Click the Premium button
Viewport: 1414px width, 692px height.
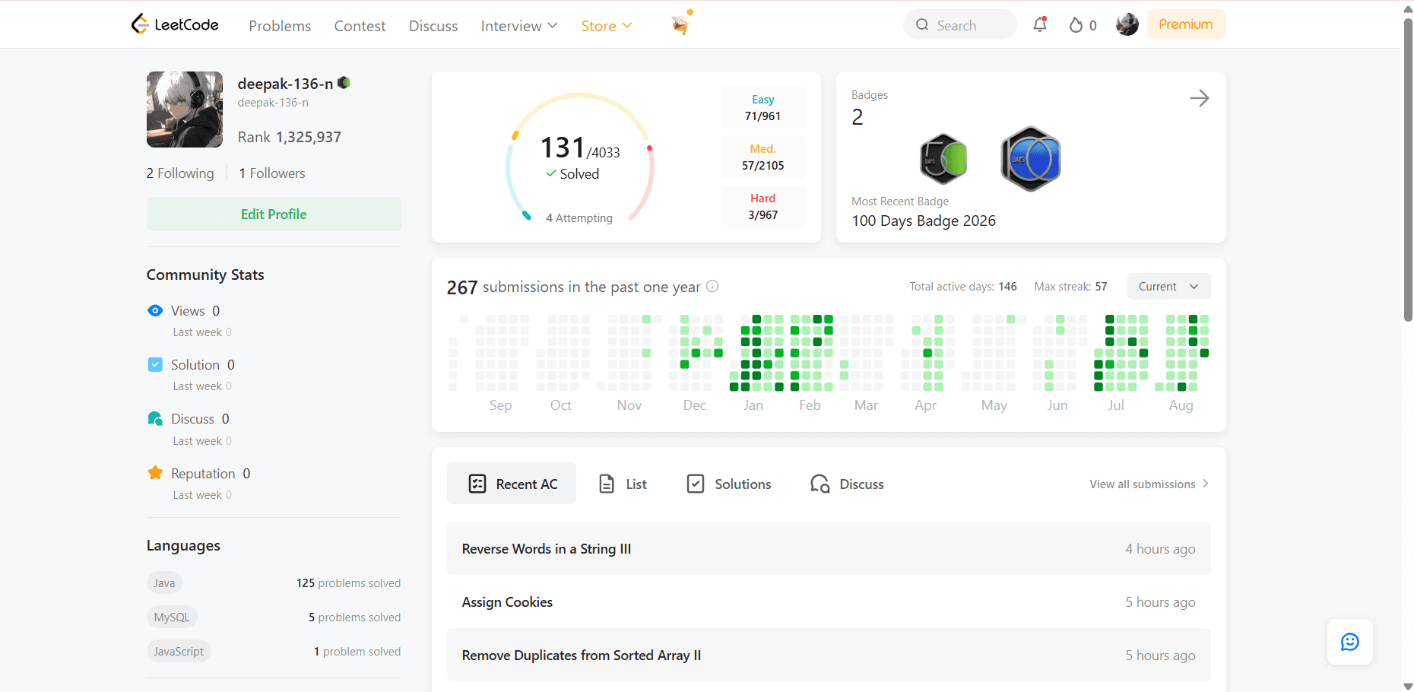(x=1185, y=24)
